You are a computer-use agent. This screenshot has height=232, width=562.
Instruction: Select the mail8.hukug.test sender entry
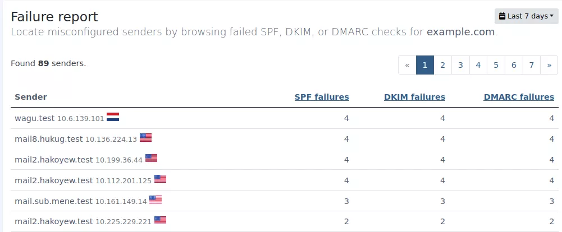click(285, 139)
